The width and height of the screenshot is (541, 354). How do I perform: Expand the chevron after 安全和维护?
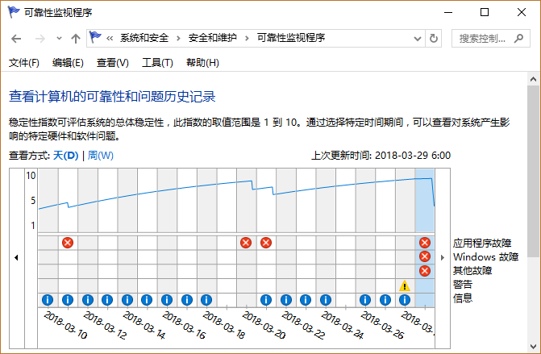click(247, 38)
